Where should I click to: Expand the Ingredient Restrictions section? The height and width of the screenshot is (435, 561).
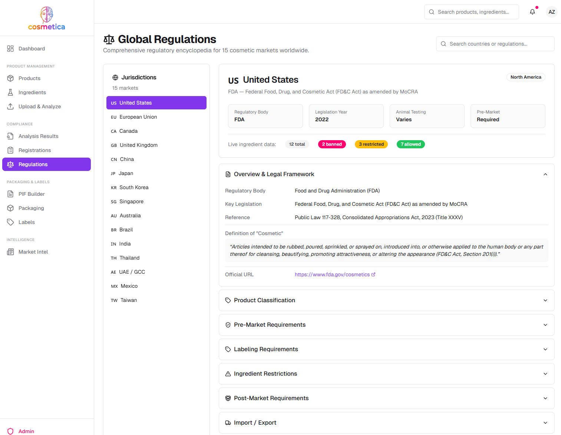[545, 374]
